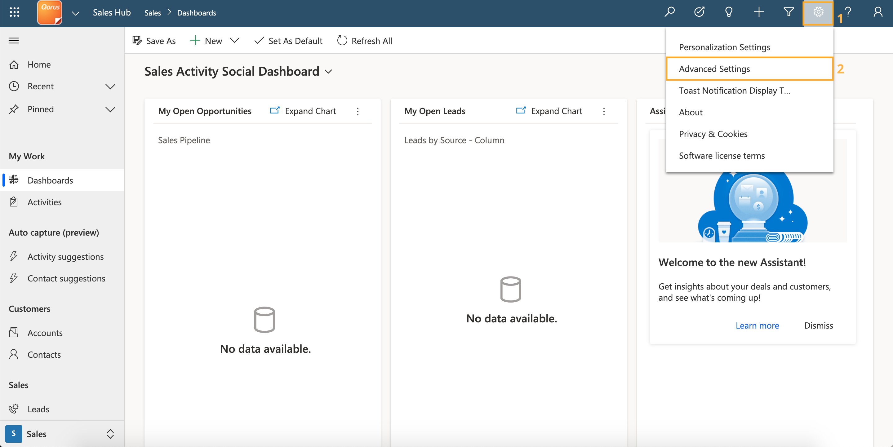Open the task flow checkmark icon
Screen dimensions: 893x447
point(699,12)
